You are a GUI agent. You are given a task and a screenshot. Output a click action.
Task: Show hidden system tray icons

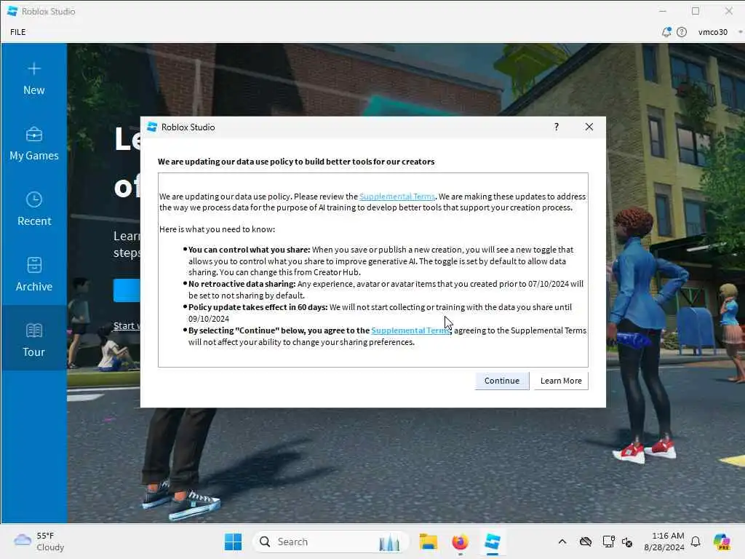562,542
